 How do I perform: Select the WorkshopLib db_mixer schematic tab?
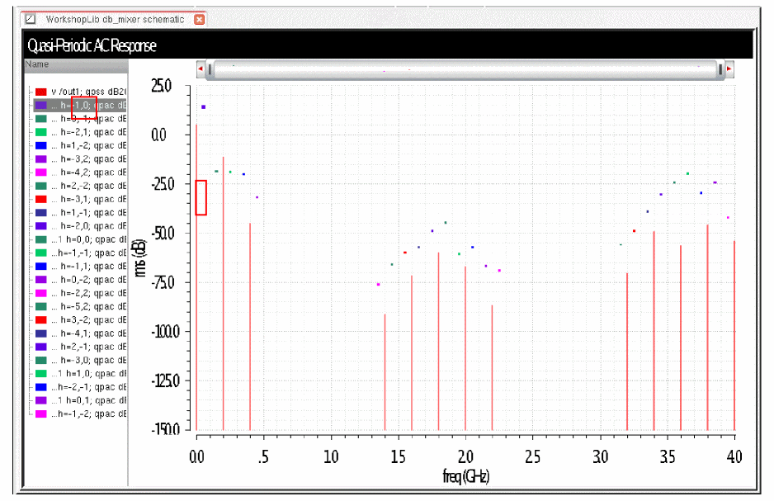pos(115,19)
